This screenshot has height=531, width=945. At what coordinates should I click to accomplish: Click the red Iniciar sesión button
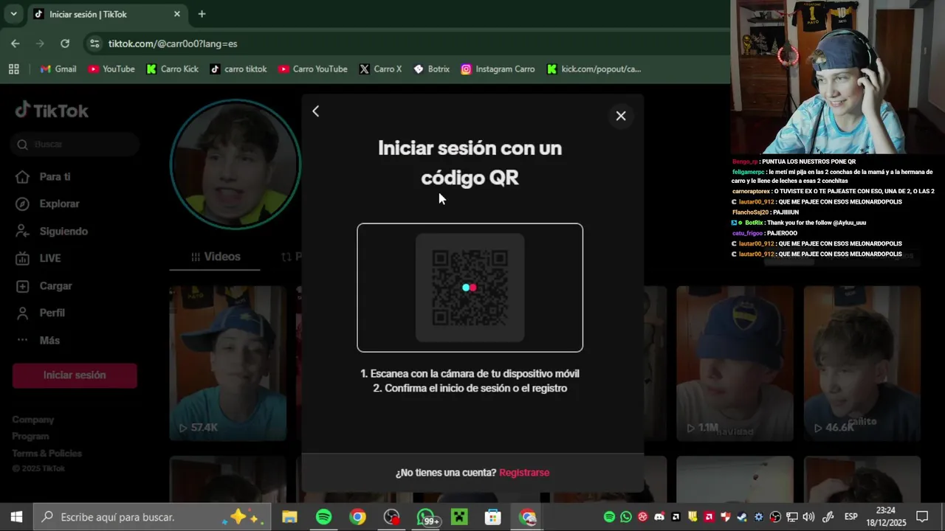point(75,375)
